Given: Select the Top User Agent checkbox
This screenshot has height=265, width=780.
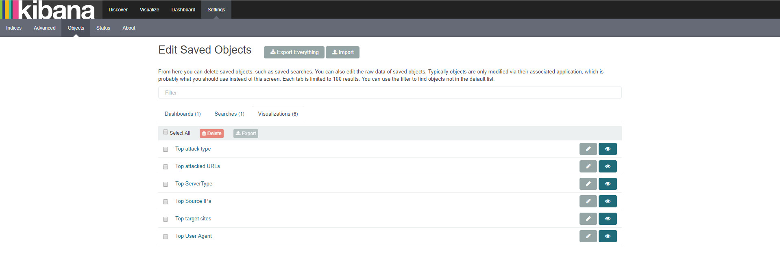Looking at the screenshot, I should point(166,237).
